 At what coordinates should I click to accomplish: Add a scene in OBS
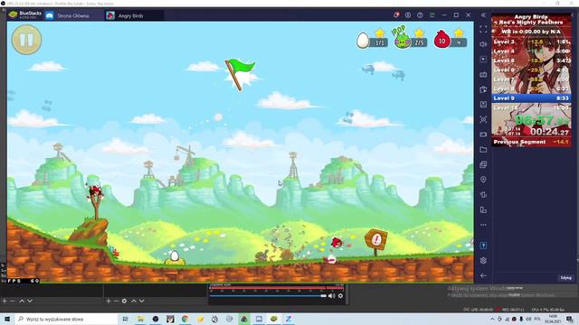pyautogui.click(x=5, y=301)
